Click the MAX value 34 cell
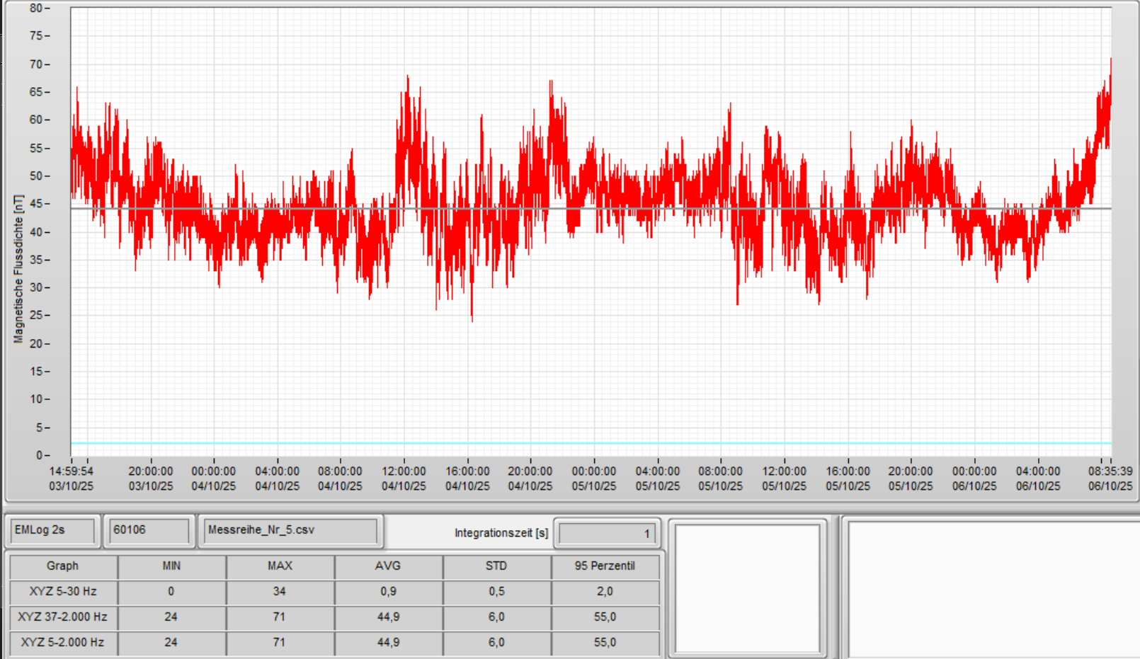 280,592
